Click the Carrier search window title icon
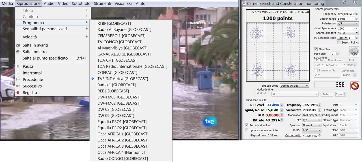The image size is (362, 162). pyautogui.click(x=244, y=3)
